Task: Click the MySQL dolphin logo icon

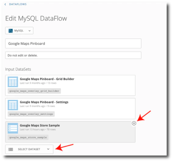Action: coord(11,31)
